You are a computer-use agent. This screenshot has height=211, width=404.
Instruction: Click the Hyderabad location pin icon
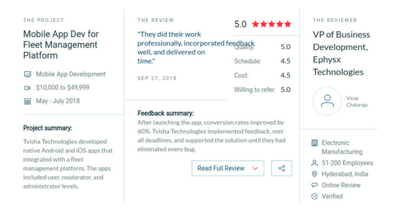tap(315, 174)
